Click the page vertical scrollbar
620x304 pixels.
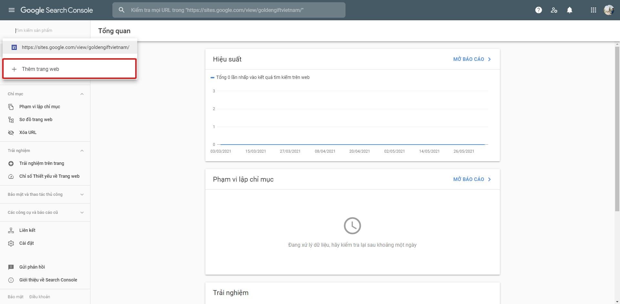617,129
